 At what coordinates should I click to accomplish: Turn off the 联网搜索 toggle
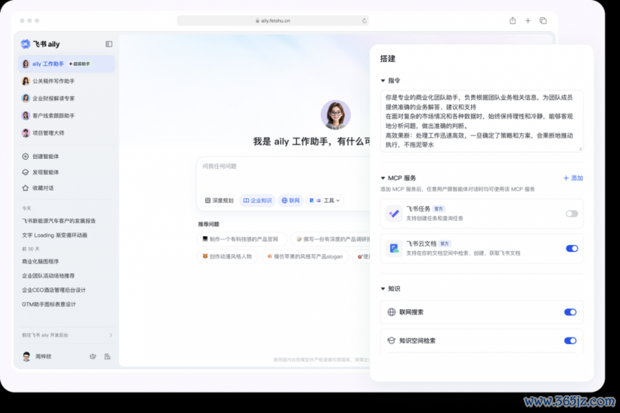click(x=570, y=312)
